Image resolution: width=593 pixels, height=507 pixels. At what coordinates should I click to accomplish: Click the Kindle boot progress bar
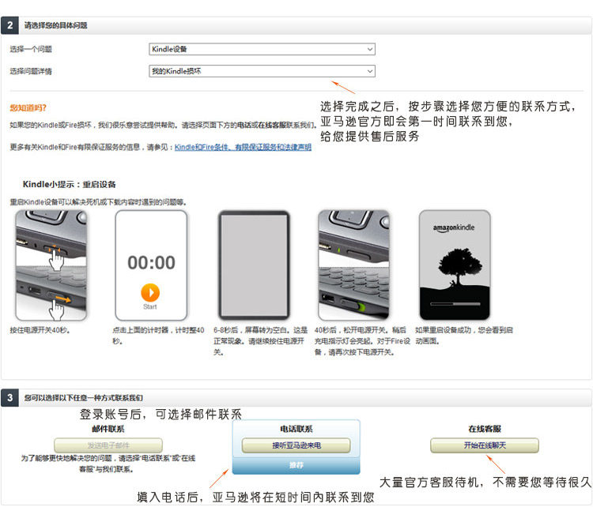(x=455, y=304)
